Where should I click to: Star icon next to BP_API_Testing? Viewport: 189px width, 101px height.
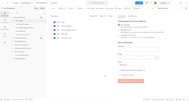click(41, 17)
